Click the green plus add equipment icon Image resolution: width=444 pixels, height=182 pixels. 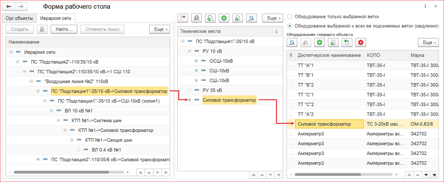click(319, 43)
